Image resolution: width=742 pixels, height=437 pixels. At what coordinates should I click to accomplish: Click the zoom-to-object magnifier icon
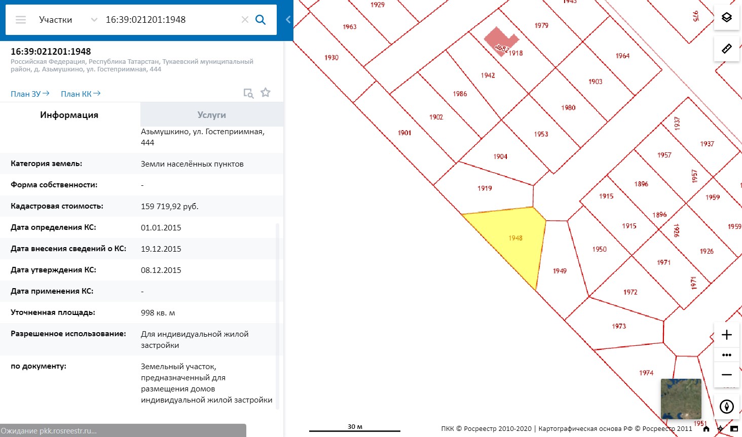pos(248,93)
